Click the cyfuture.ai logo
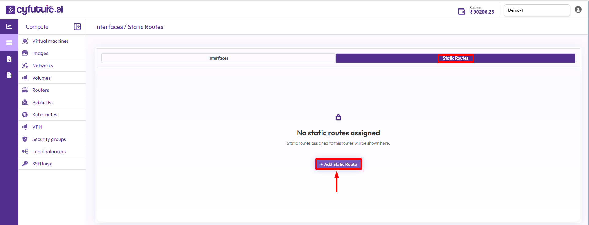The width and height of the screenshot is (589, 225). 34,10
